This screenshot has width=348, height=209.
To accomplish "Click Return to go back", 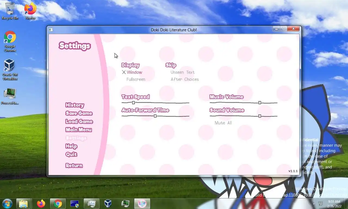I will click(x=74, y=165).
